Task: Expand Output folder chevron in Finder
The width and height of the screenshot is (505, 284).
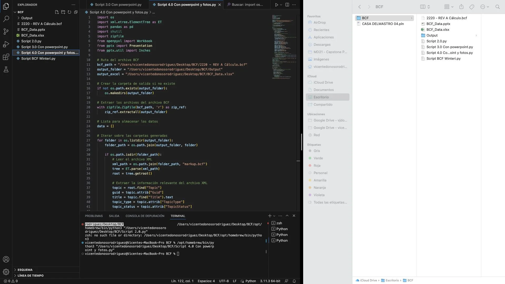Action: pyautogui.click(x=476, y=35)
